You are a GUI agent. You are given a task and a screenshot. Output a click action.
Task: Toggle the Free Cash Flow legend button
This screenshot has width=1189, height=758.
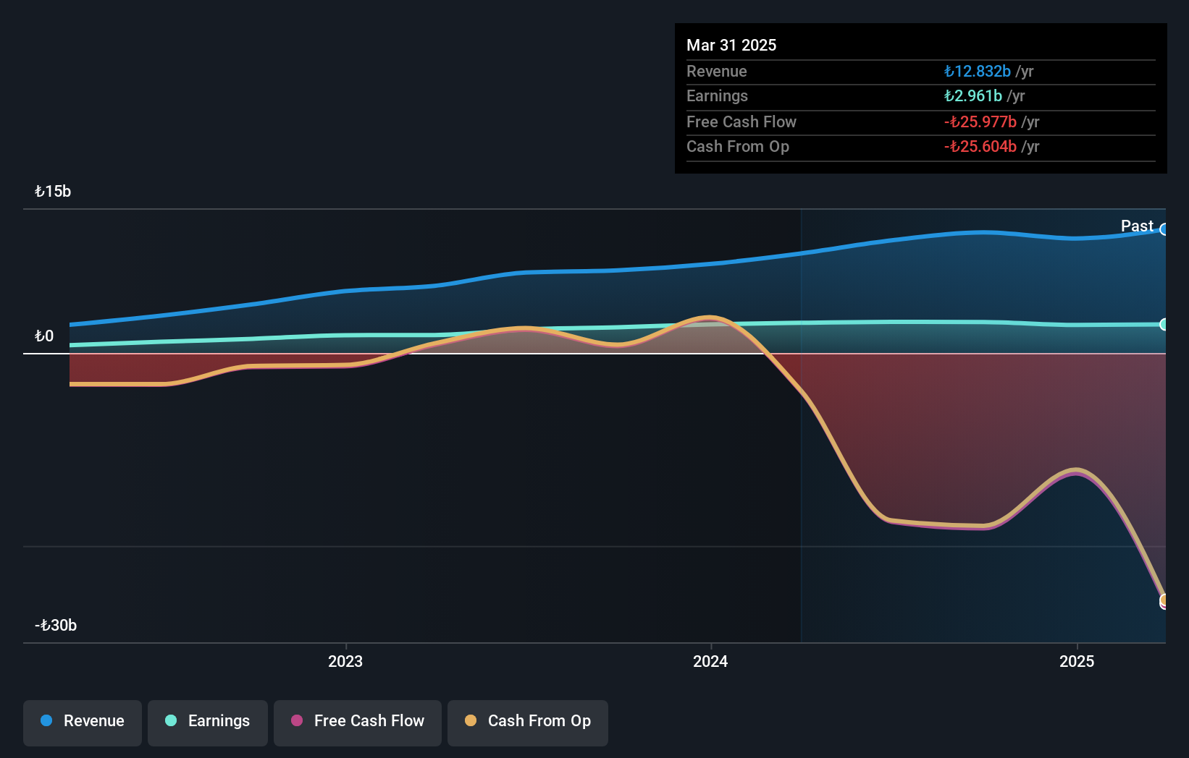[x=358, y=723]
